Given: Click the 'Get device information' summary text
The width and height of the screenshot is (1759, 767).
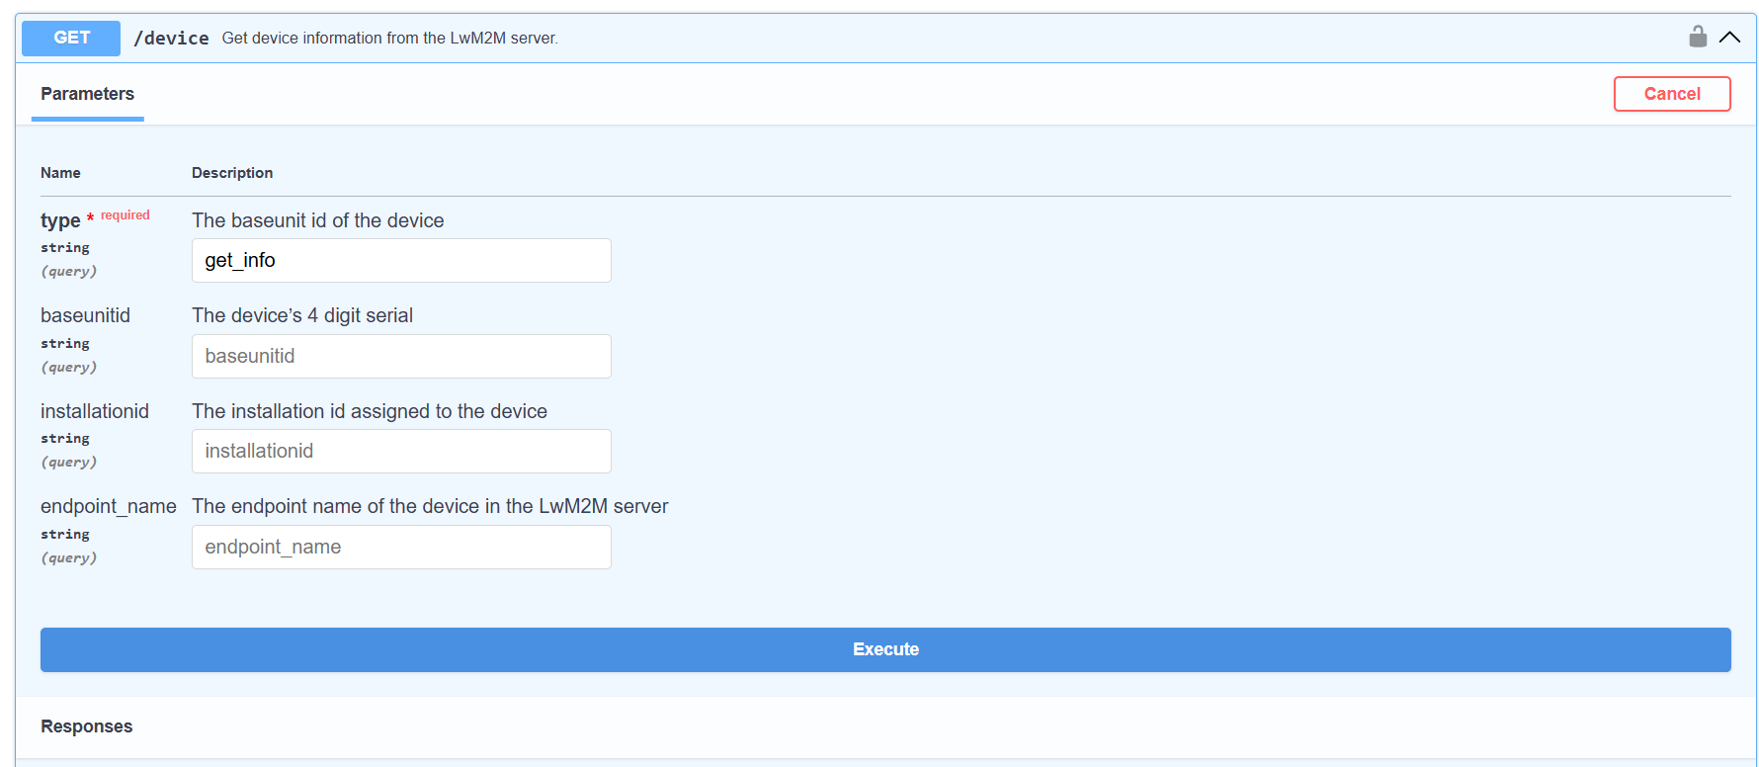Looking at the screenshot, I should [x=389, y=38].
